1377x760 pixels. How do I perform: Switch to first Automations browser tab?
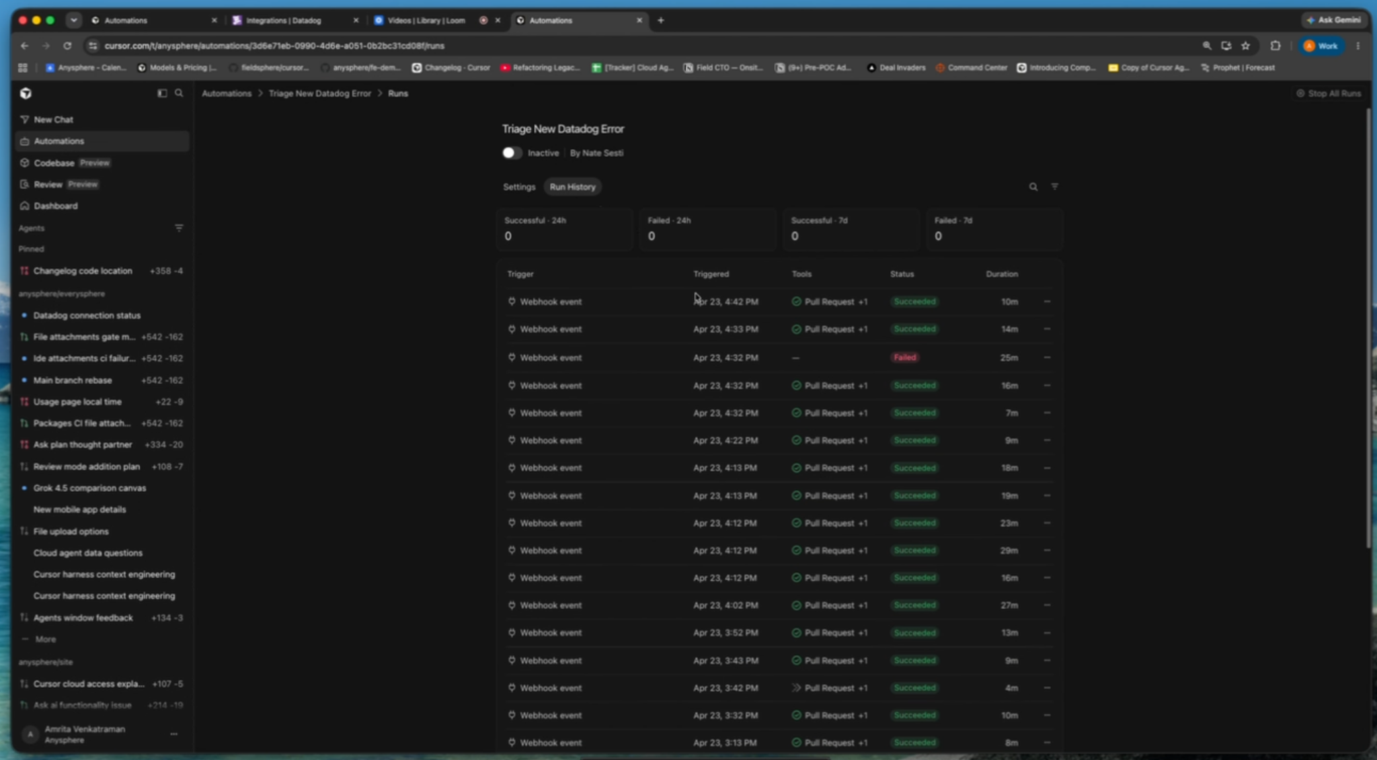point(153,20)
